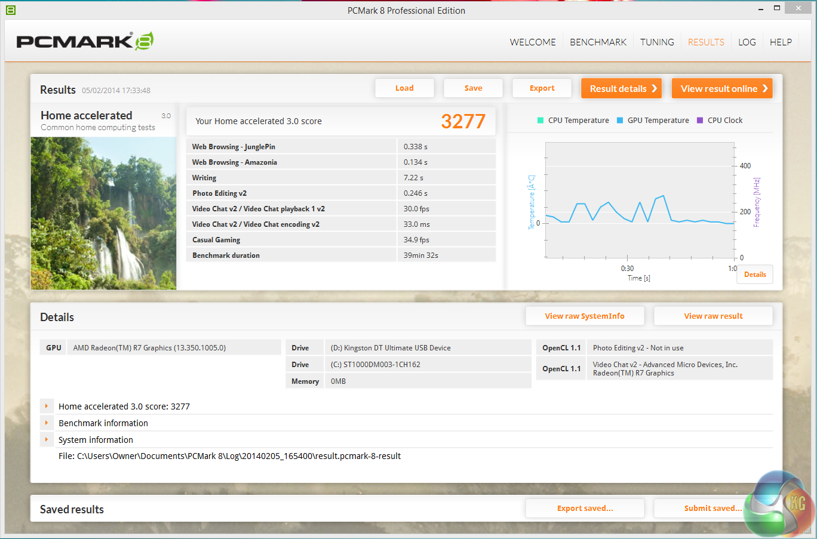Go to the Tuning tab
This screenshot has height=539, width=817.
pos(657,42)
